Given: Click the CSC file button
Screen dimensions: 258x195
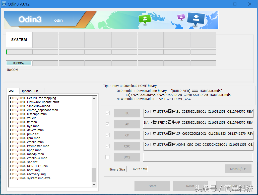Looking at the screenshot, I should 127,146.
